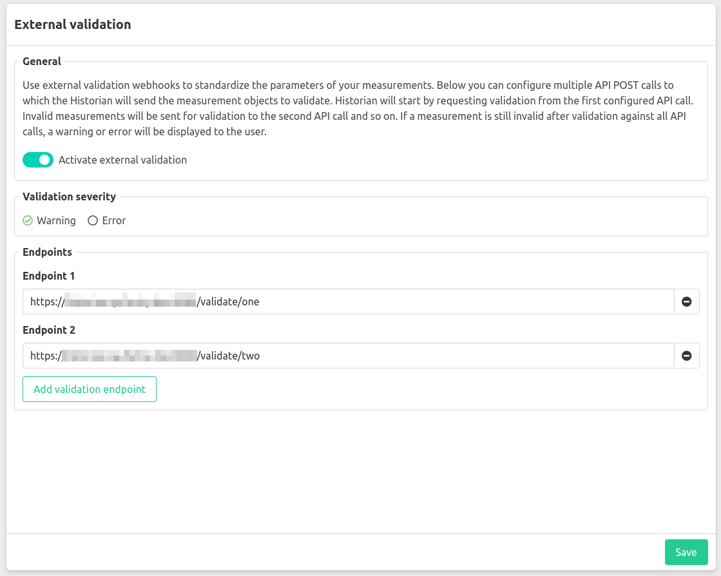Click the External validation heading
721x576 pixels.
[73, 24]
